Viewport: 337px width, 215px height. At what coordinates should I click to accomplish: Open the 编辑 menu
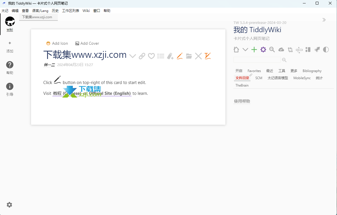pos(15,11)
